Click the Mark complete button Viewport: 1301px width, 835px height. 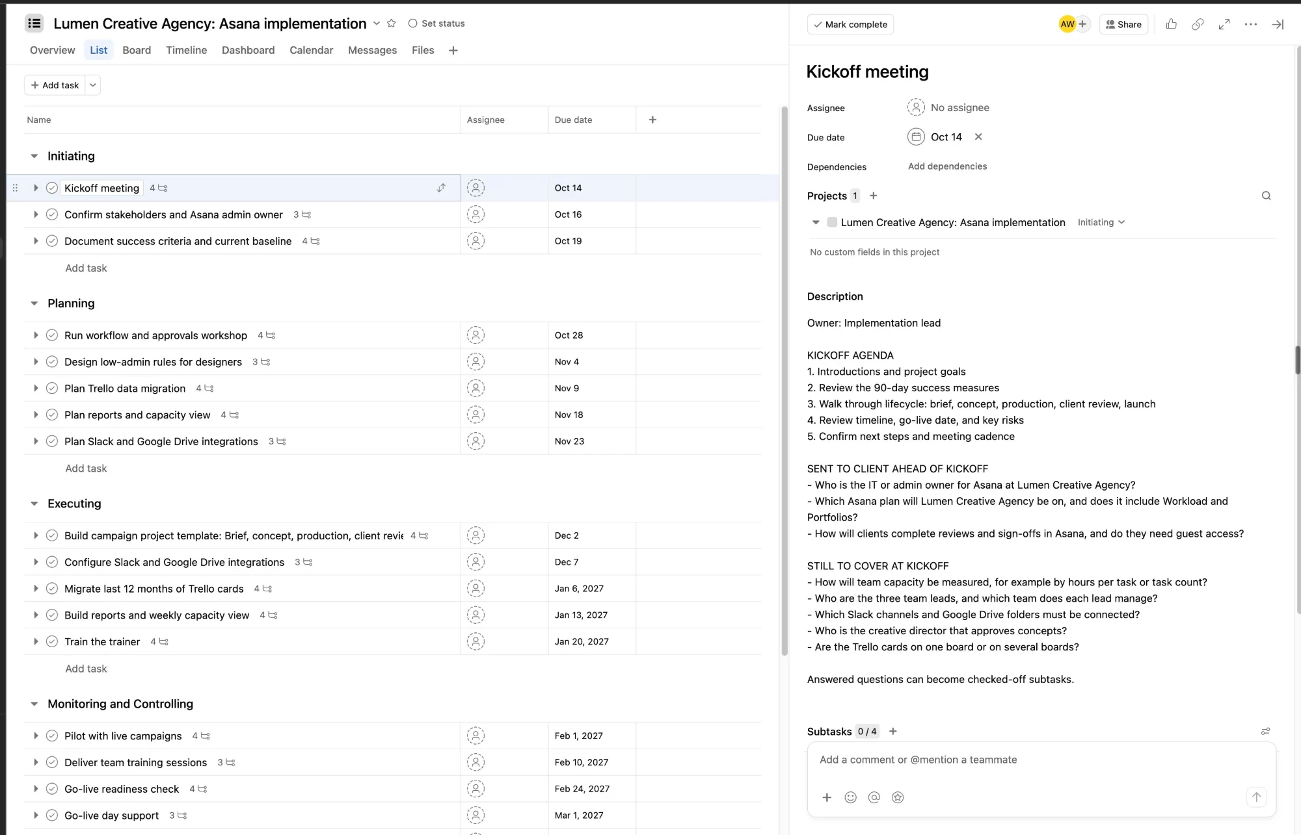pyautogui.click(x=850, y=24)
